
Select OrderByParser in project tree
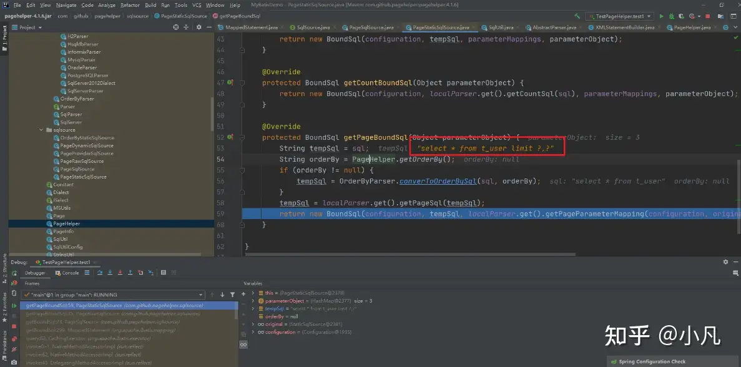coord(73,99)
